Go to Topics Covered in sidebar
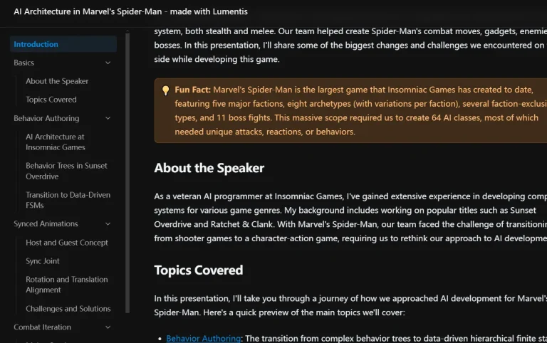This screenshot has width=547, height=343. (51, 100)
